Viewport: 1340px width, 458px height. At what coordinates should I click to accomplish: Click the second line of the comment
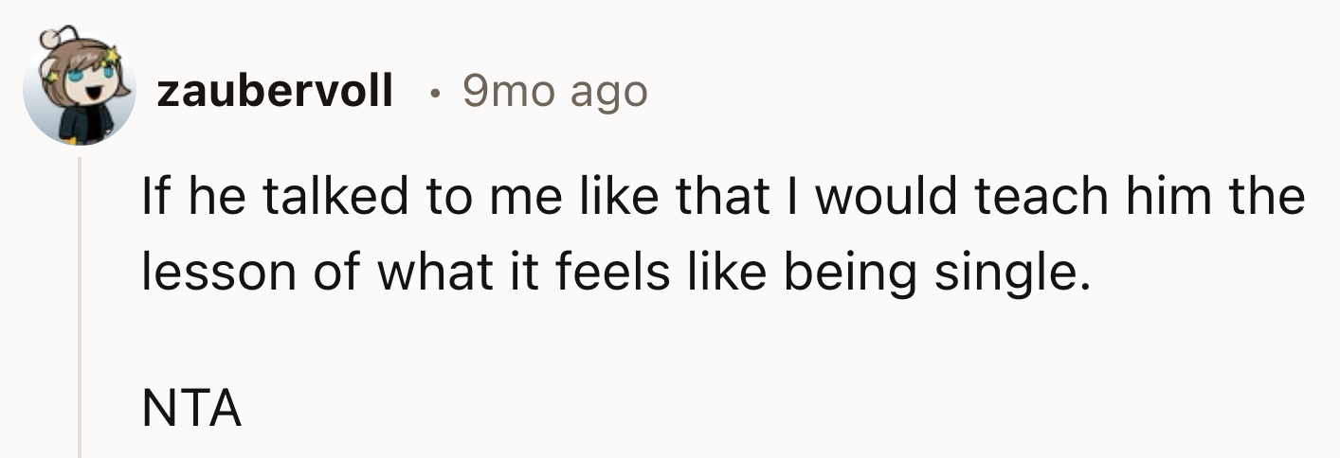click(x=609, y=273)
